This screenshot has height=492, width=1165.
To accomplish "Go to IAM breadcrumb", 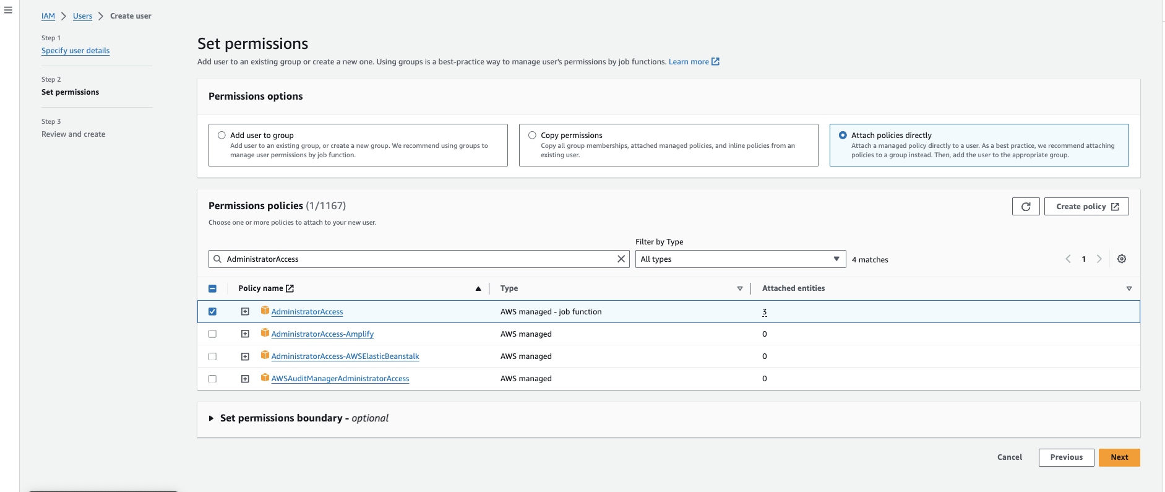I will 48,16.
